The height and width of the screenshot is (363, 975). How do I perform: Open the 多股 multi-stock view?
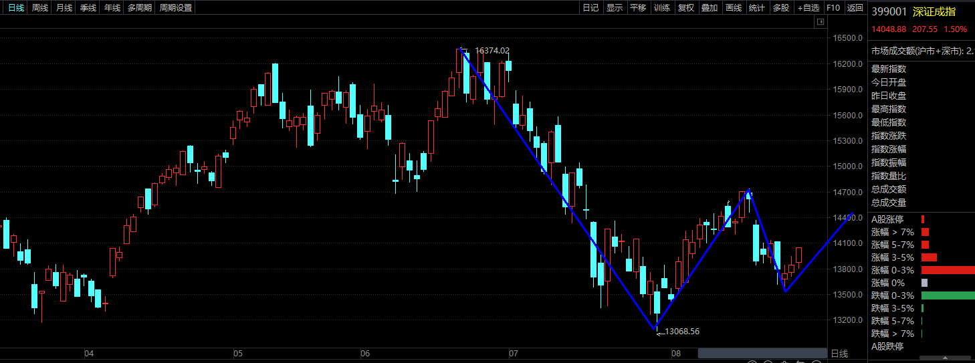click(781, 8)
